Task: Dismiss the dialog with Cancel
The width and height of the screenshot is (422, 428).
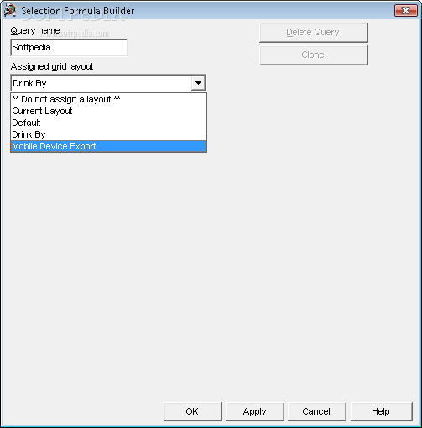Action: [317, 411]
